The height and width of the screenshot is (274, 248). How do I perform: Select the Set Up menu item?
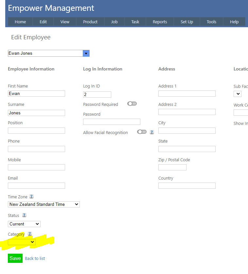point(186,22)
